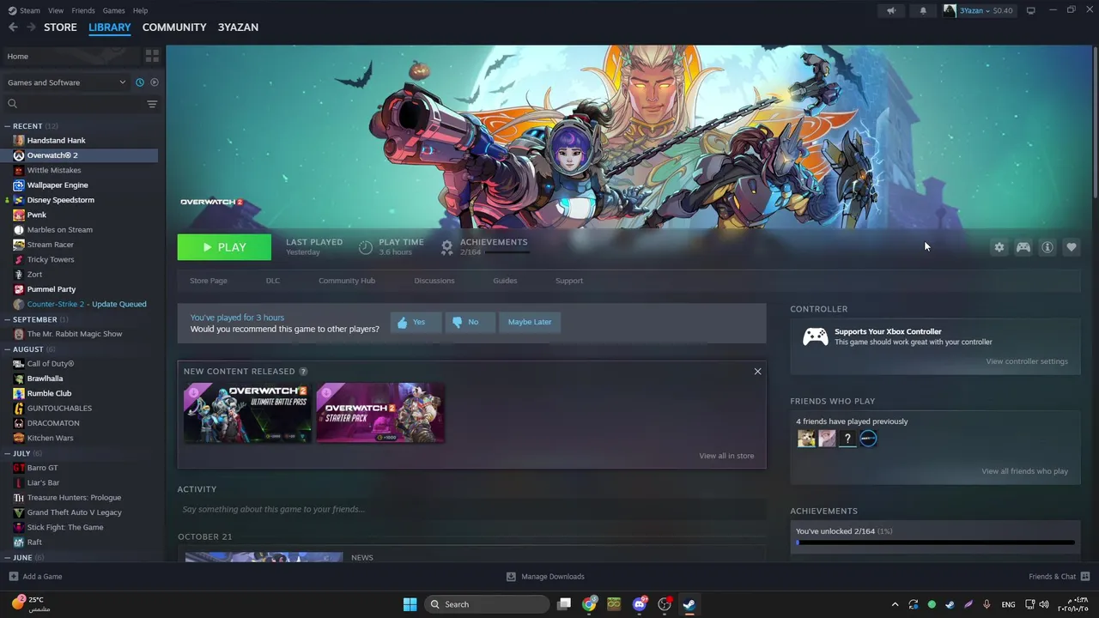Close the New Content Released panel
The image size is (1099, 618).
point(757,372)
